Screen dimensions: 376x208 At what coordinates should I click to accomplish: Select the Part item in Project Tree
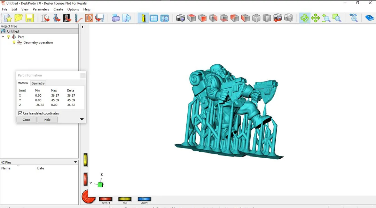coord(21,37)
